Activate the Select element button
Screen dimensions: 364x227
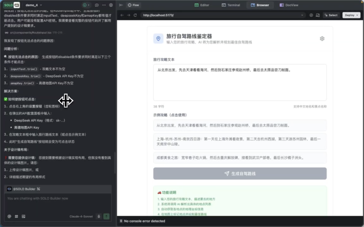tap(331, 15)
